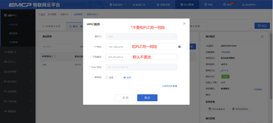Select 设备管理 in the sidebar submenu

point(13,25)
